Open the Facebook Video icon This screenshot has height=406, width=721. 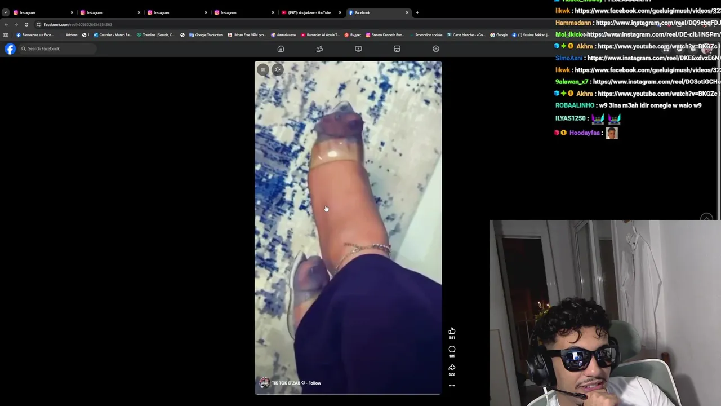click(358, 48)
